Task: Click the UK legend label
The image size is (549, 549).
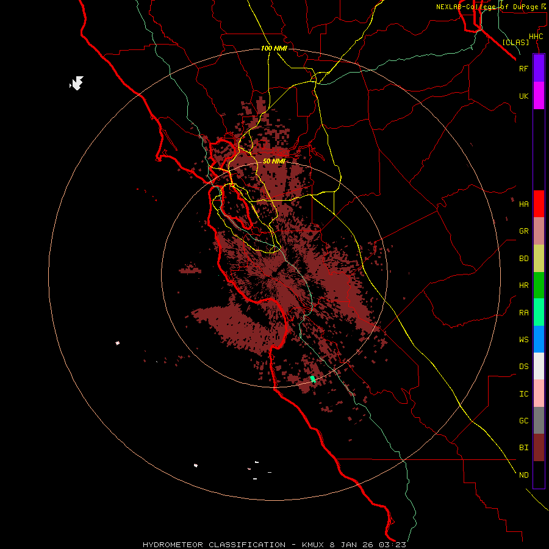Action: pos(524,96)
